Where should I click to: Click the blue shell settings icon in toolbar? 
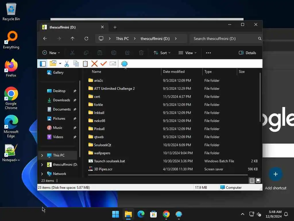(x=124, y=64)
